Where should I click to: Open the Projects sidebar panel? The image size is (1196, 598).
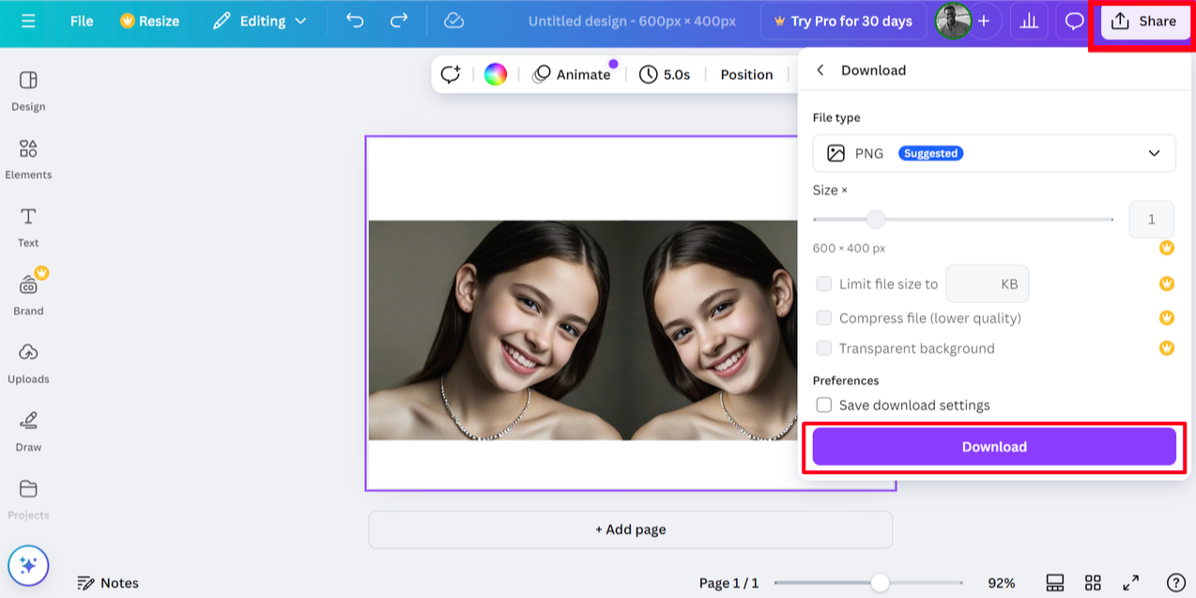(x=28, y=498)
